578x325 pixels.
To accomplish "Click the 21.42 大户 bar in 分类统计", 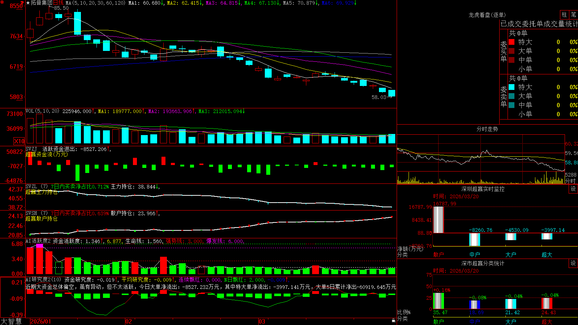I will click(510, 304).
